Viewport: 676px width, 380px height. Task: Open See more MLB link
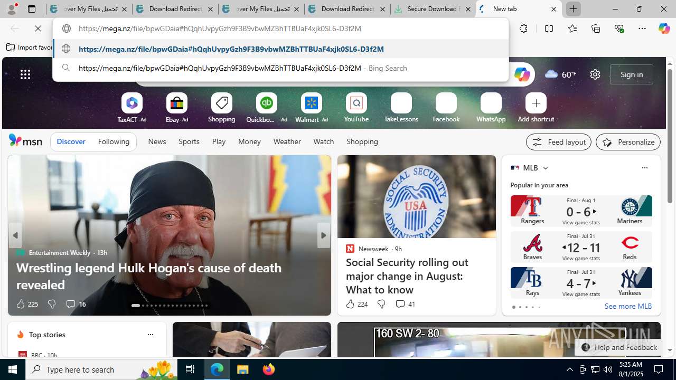point(628,306)
